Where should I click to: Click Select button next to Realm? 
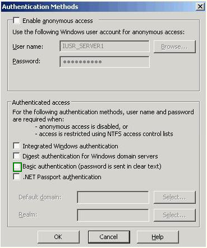click(x=174, y=215)
